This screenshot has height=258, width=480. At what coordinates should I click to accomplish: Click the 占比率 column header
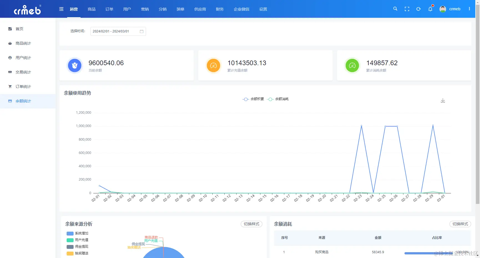point(437,238)
